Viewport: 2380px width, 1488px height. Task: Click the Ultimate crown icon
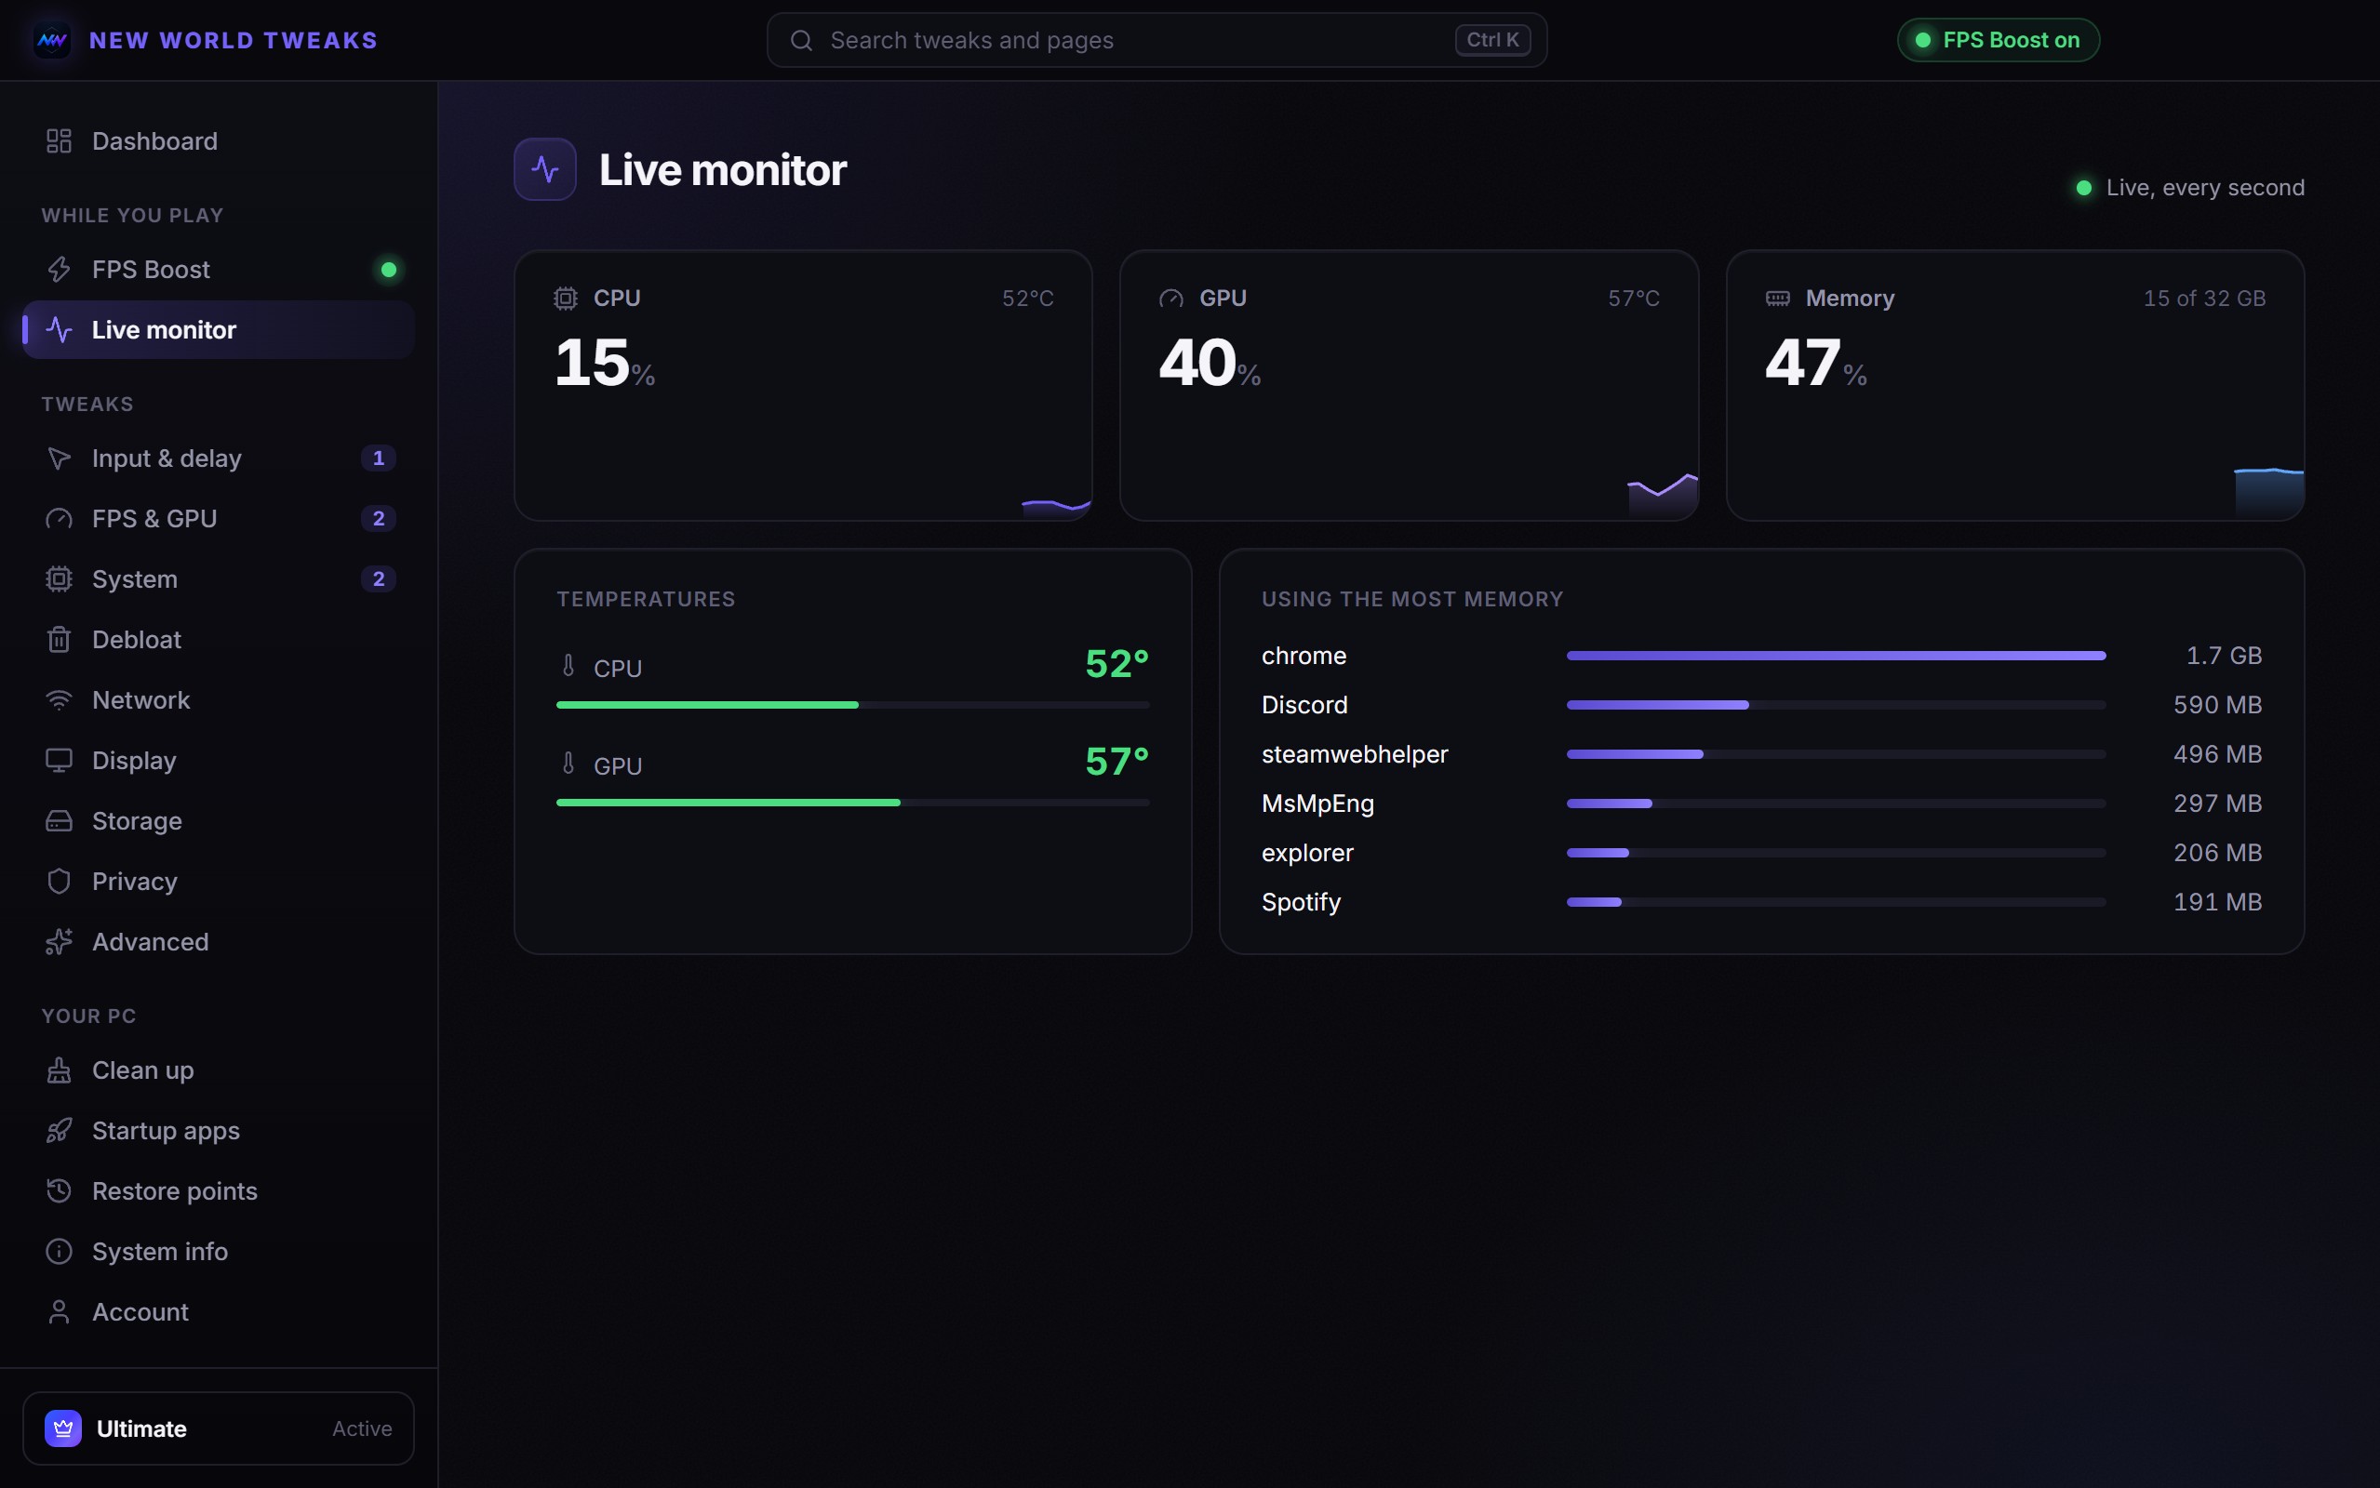click(x=63, y=1428)
